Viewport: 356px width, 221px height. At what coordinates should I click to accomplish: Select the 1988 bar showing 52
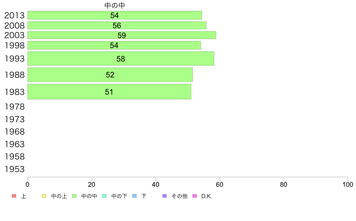click(x=110, y=75)
